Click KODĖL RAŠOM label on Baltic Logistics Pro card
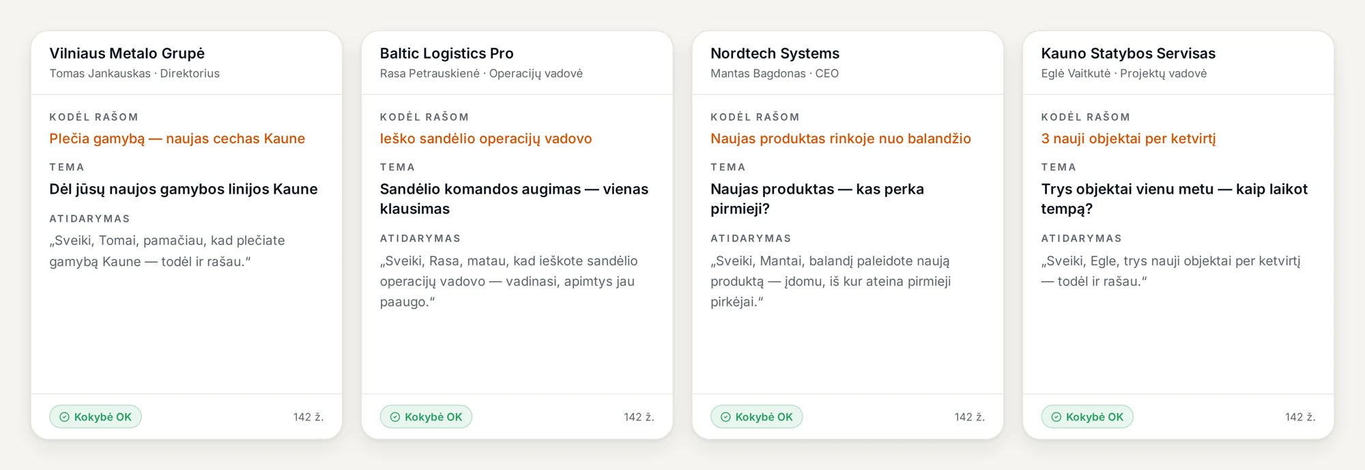 (425, 117)
